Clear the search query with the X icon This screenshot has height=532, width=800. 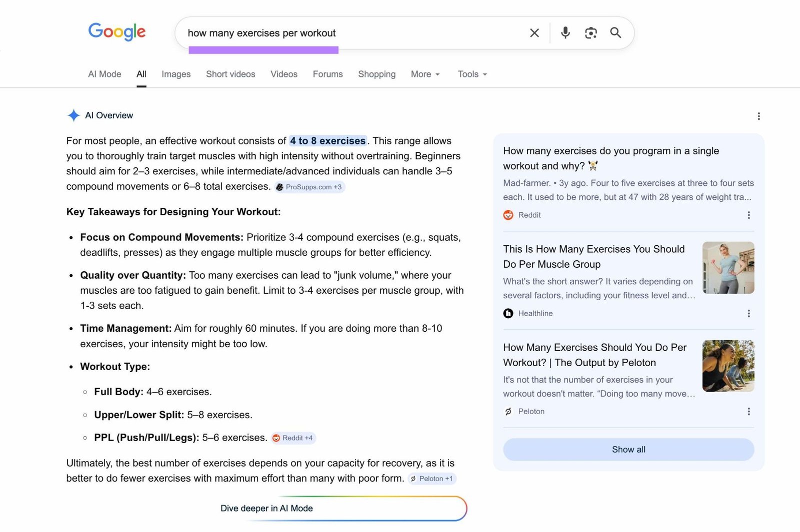[534, 33]
